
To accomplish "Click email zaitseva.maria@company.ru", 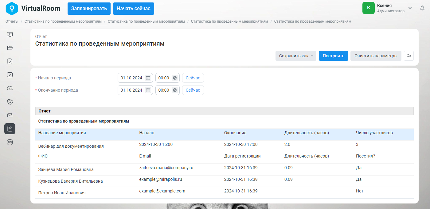I will pos(166,168).
